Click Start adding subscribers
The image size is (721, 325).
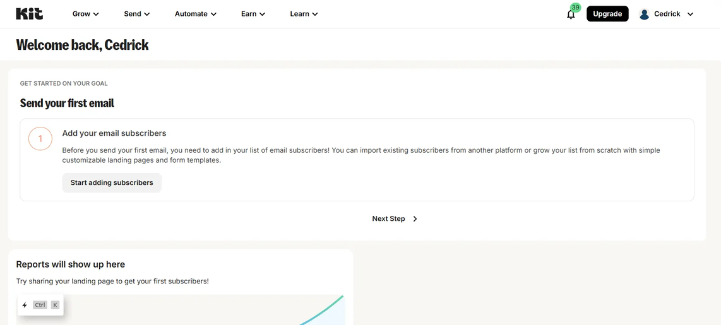coord(112,183)
